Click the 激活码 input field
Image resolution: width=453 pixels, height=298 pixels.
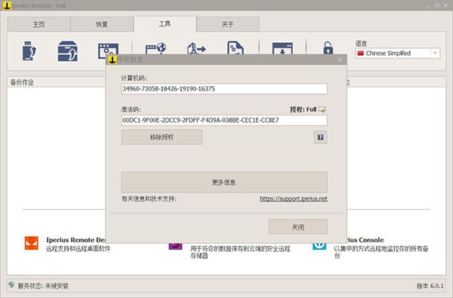coord(224,120)
